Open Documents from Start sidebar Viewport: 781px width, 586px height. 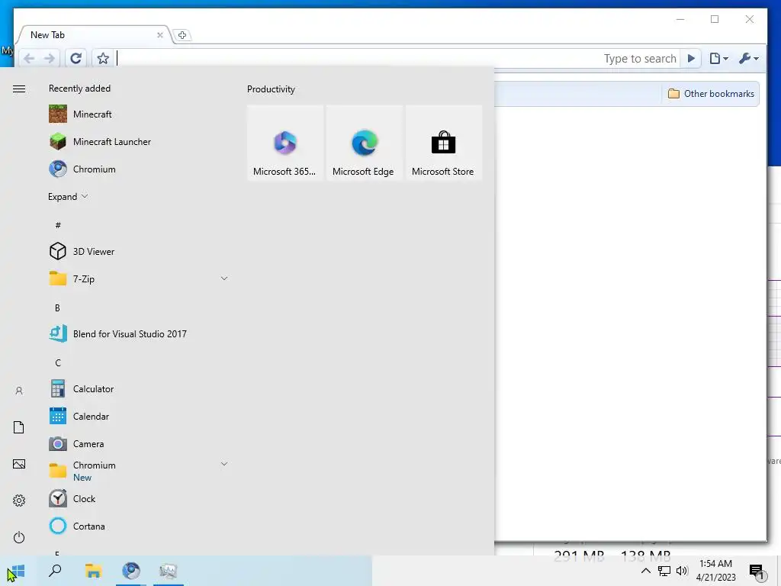pyautogui.click(x=19, y=427)
